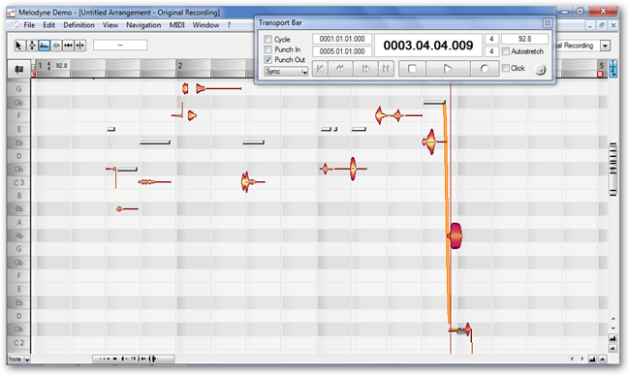Viewport: 630px width, 376px height.
Task: Click the bar 2 marker in ruler
Action: point(180,66)
